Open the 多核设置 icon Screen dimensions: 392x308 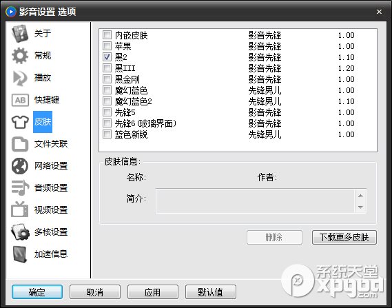(x=20, y=232)
